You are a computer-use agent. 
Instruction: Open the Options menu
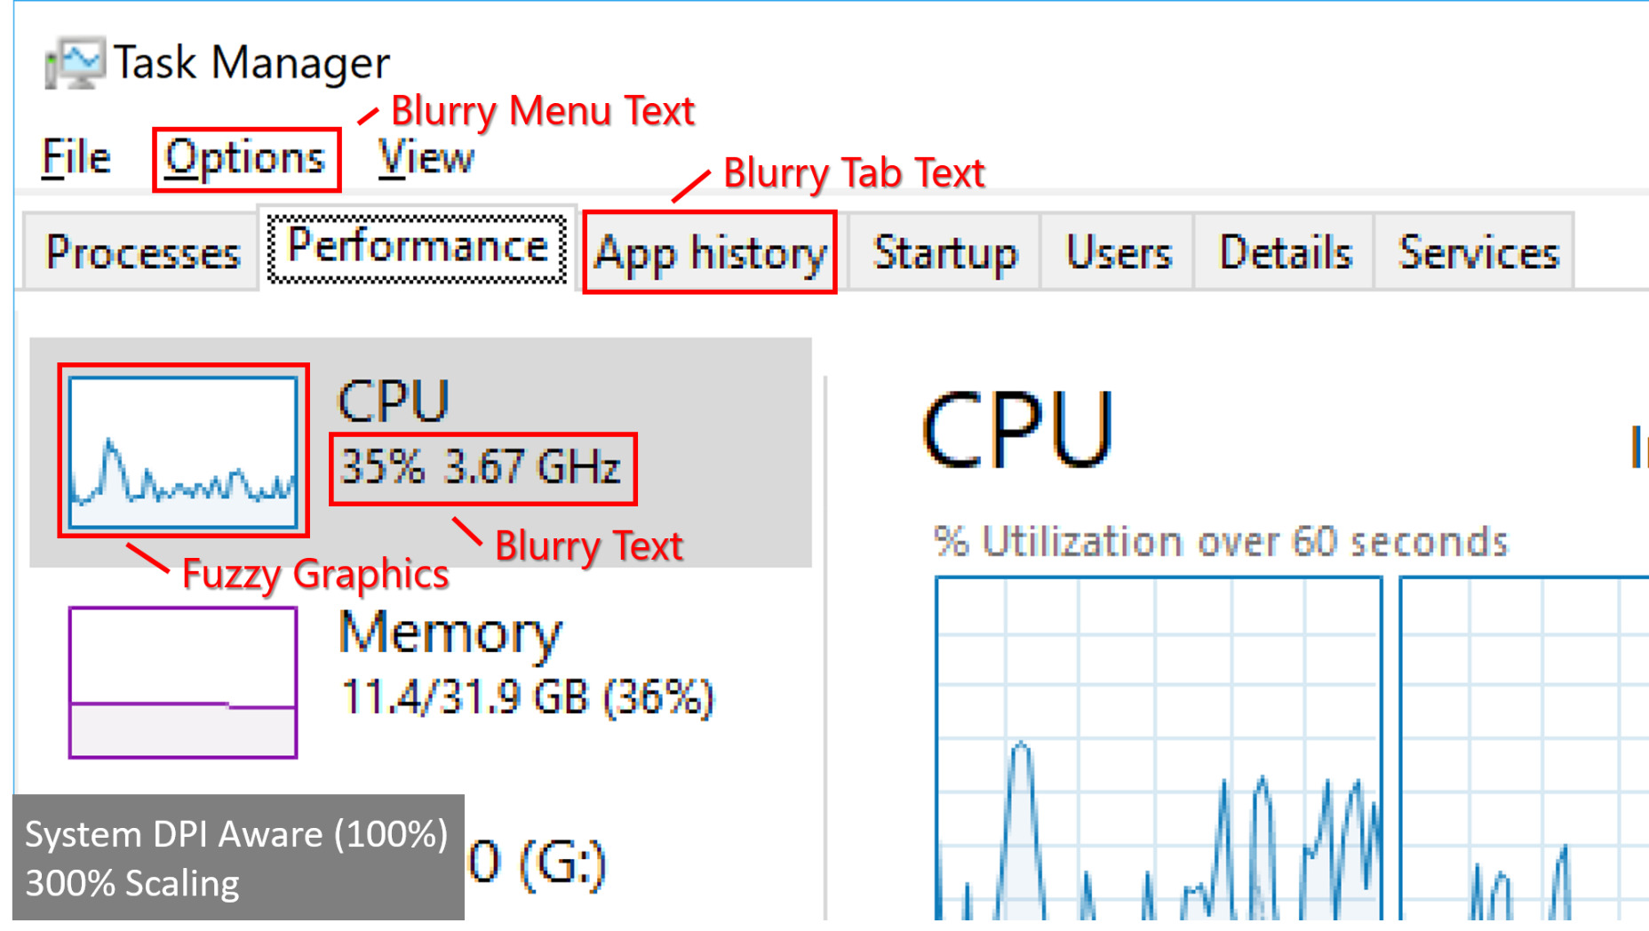pyautogui.click(x=246, y=159)
